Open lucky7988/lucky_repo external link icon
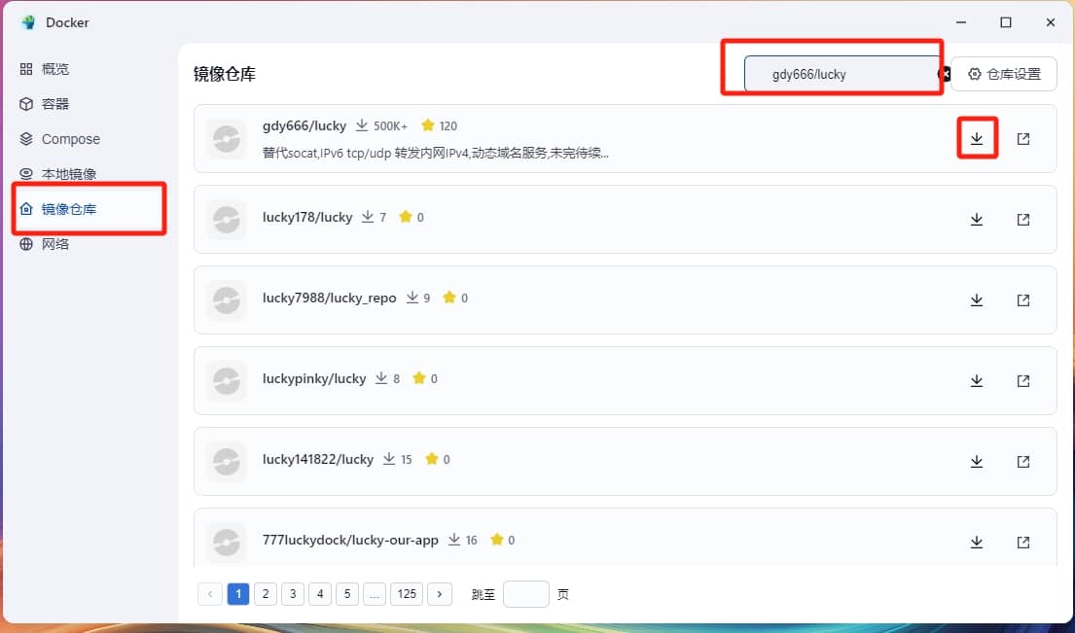This screenshot has width=1075, height=633. click(1022, 300)
